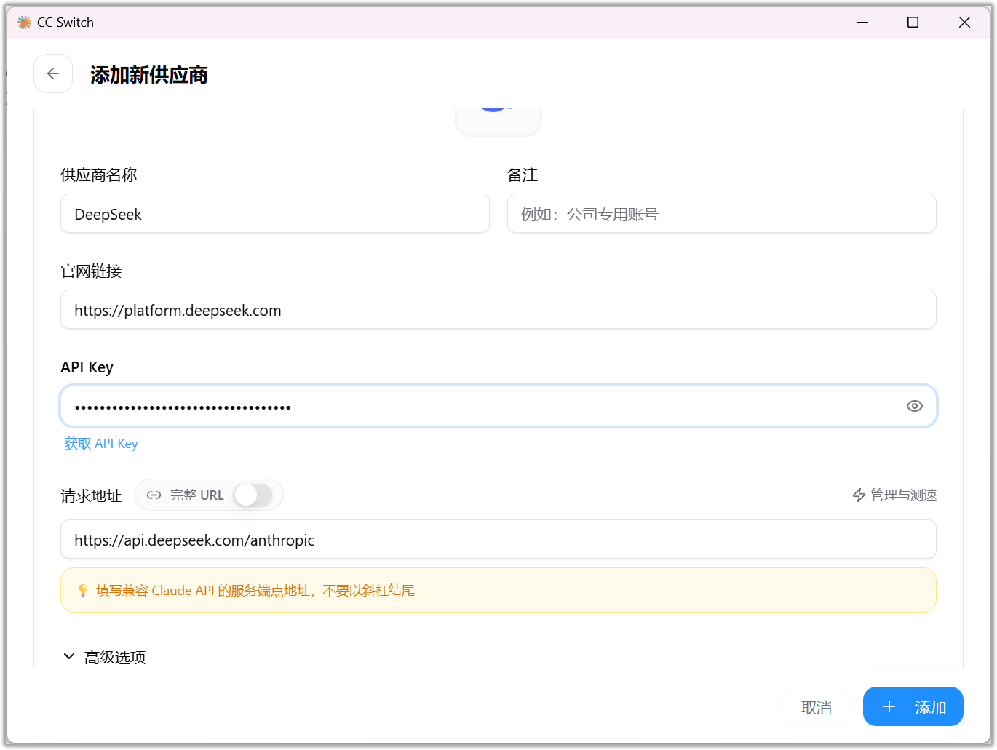997x750 pixels.
Task: Click the 请求地址 endpoint URL field
Action: [498, 540]
